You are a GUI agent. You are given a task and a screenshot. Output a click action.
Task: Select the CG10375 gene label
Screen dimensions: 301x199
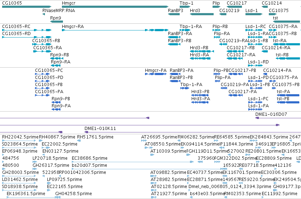(279, 11)
